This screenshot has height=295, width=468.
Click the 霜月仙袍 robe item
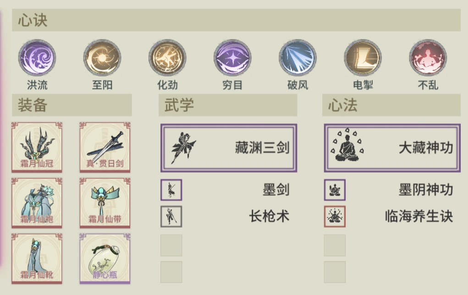point(37,203)
